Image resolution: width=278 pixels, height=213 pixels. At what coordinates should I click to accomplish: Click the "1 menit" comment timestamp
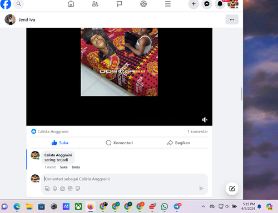click(x=50, y=167)
